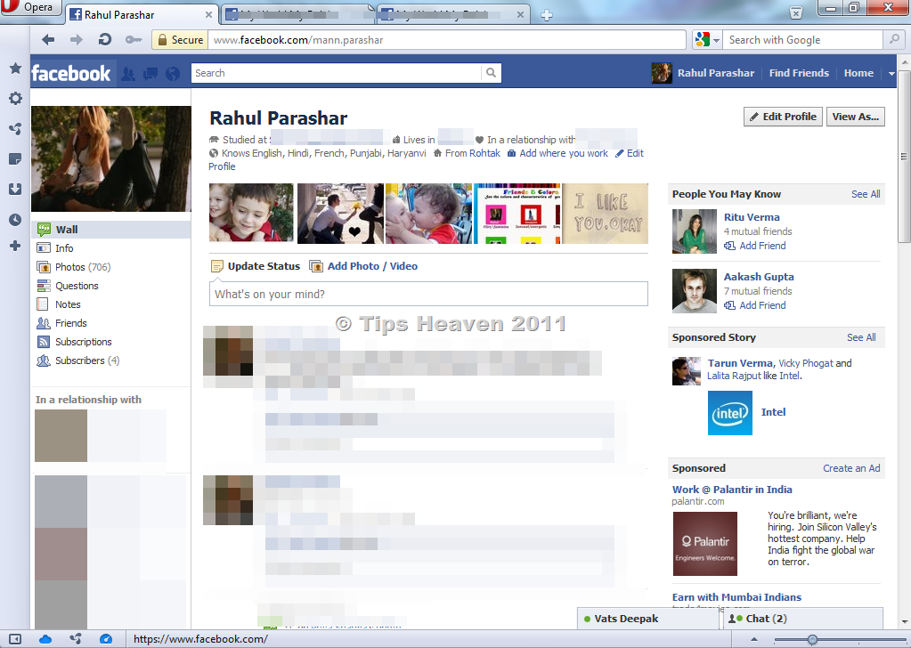Open Facebook friend requests icon

(128, 74)
